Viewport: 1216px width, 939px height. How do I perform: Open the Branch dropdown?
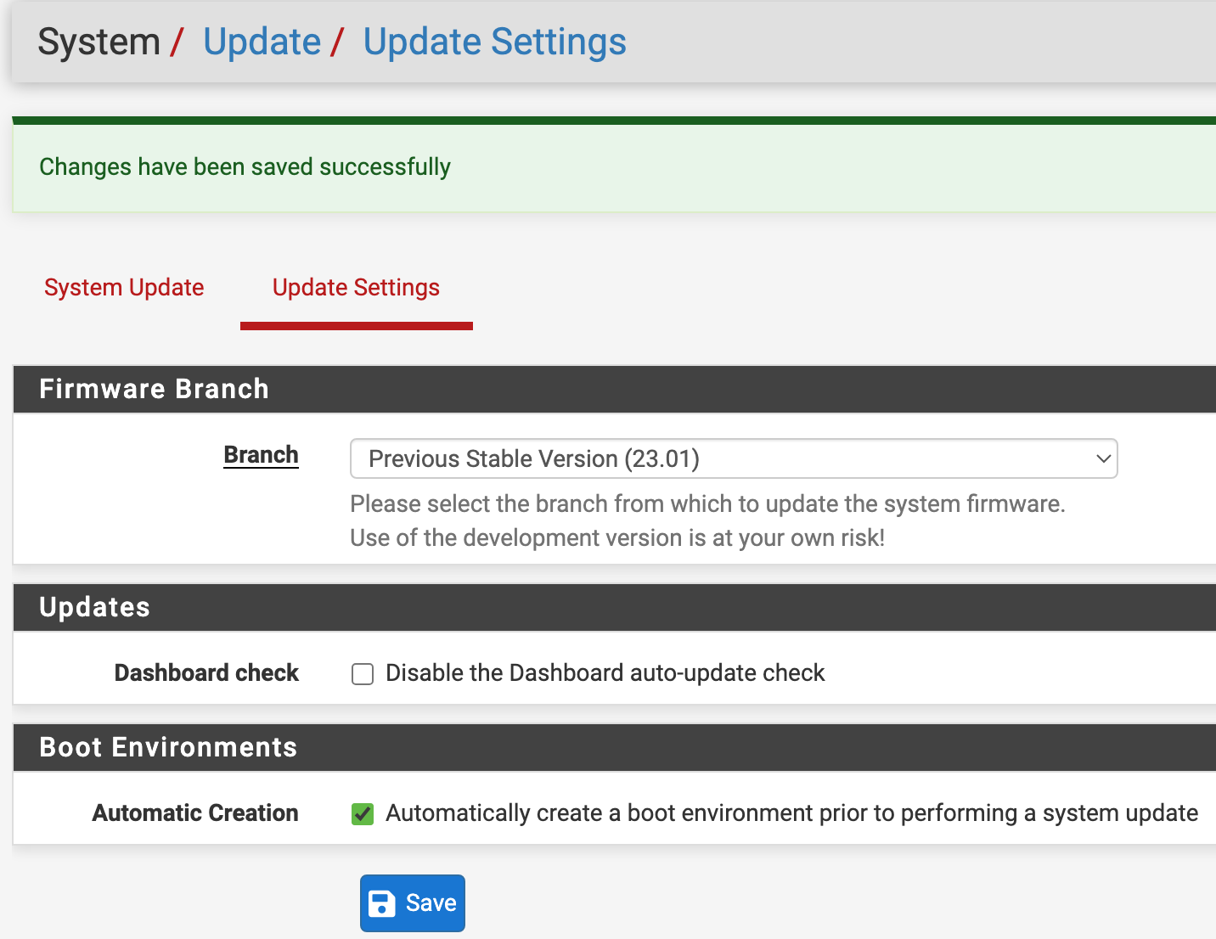click(x=734, y=458)
